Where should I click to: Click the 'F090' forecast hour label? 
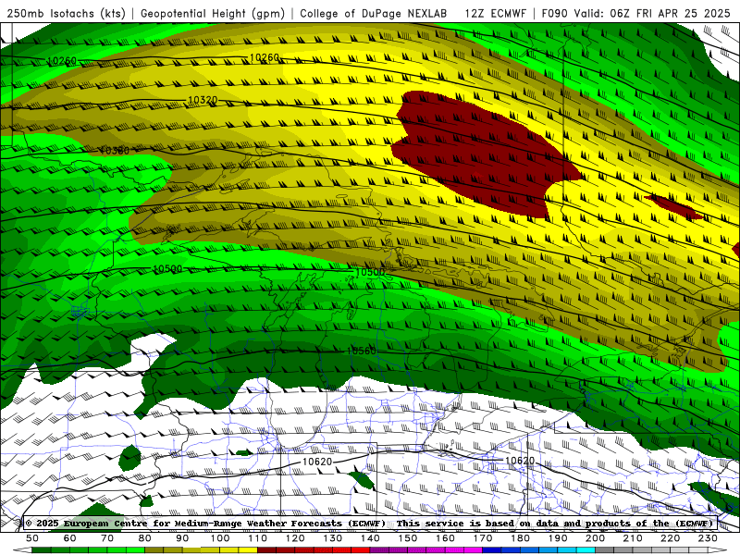coord(554,14)
